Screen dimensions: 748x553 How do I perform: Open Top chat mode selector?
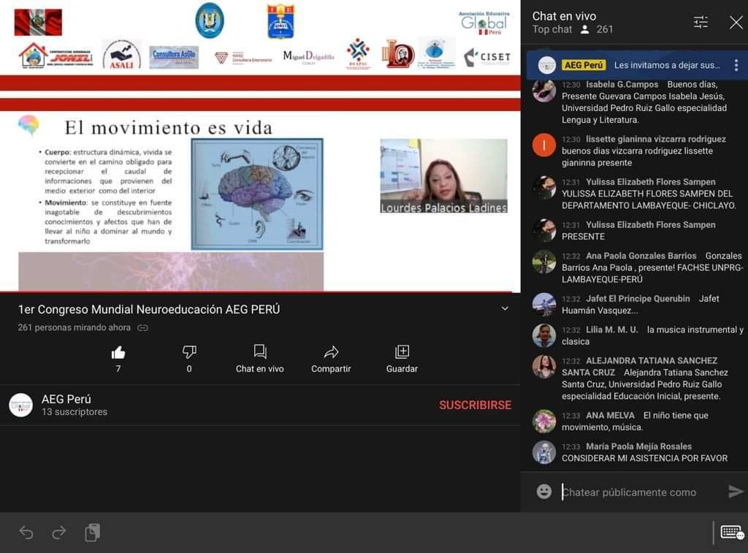pyautogui.click(x=552, y=29)
